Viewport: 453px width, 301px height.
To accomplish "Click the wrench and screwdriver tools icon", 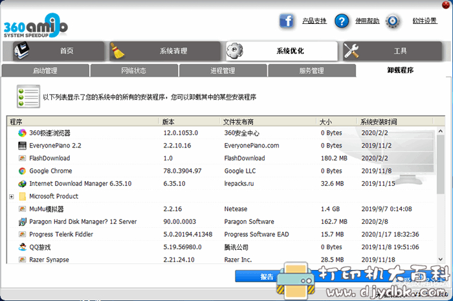I will 351,51.
